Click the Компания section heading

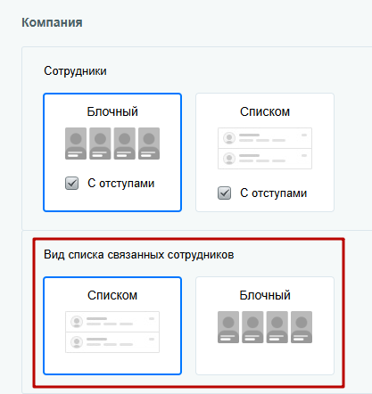click(52, 22)
